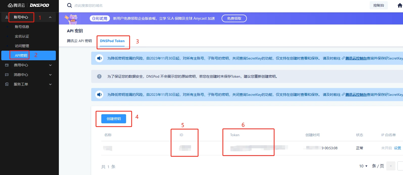Click the API 密钥 page heading
Viewport: 403px width, 175px height.
[x=75, y=31]
